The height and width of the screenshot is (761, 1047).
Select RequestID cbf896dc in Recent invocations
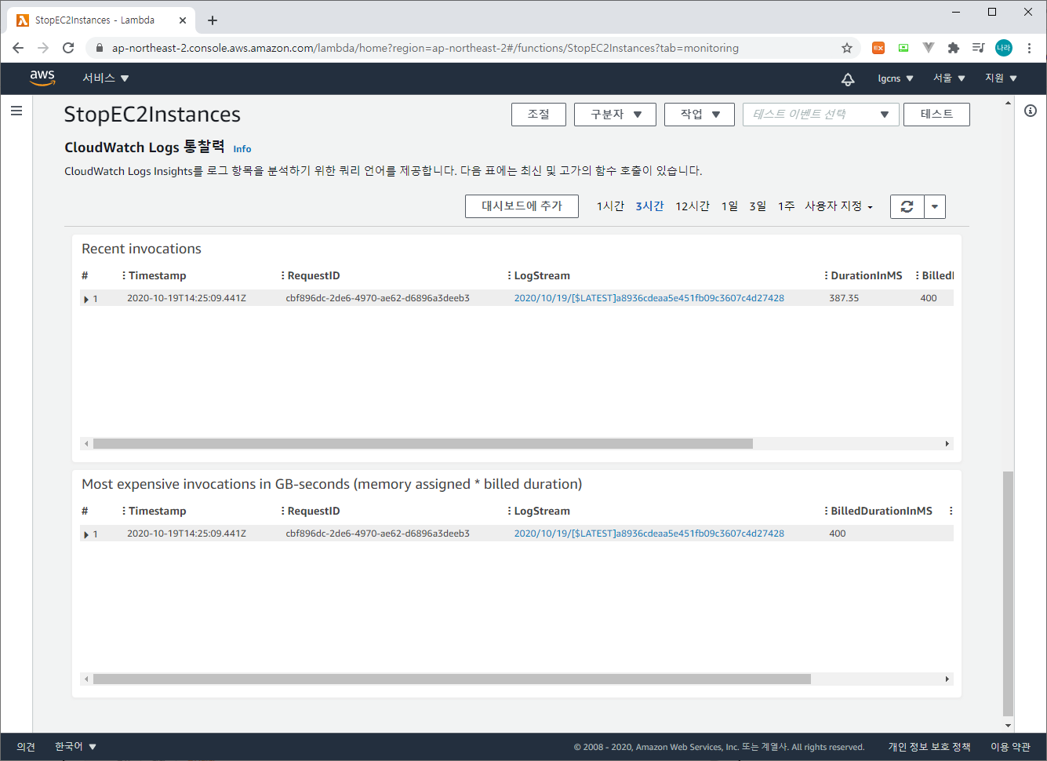[377, 298]
